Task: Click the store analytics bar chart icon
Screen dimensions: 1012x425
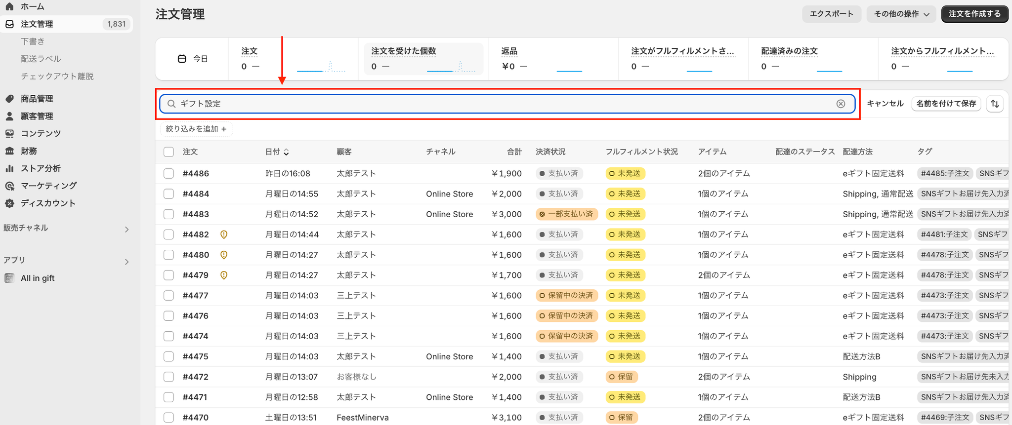Action: (x=9, y=168)
